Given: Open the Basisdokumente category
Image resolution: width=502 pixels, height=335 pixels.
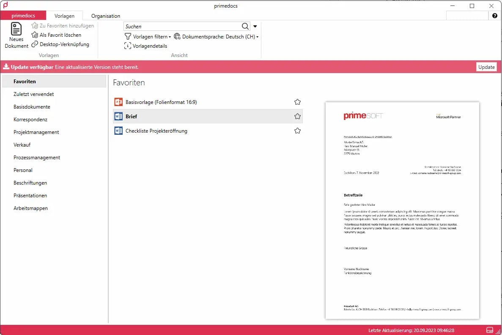Looking at the screenshot, I should 54,107.
